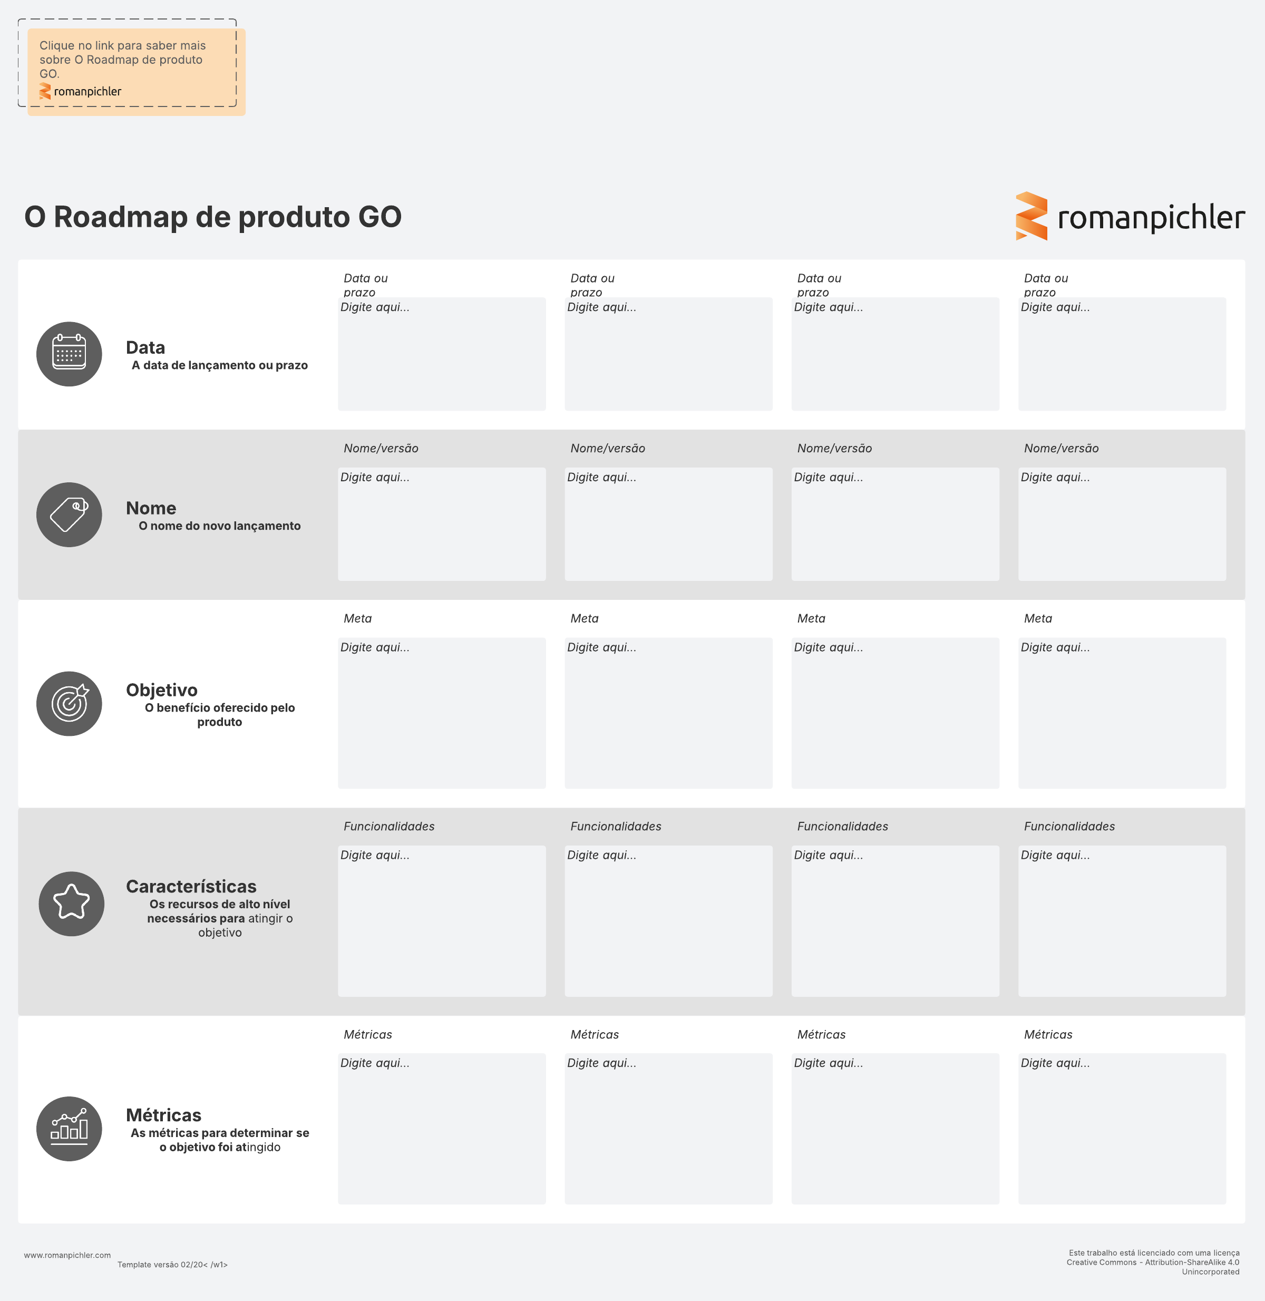Click the third Meta text box
This screenshot has height=1301, width=1265.
tap(895, 712)
